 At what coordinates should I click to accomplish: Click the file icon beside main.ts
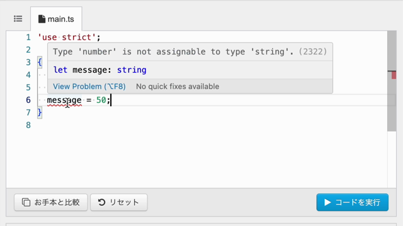coord(42,19)
